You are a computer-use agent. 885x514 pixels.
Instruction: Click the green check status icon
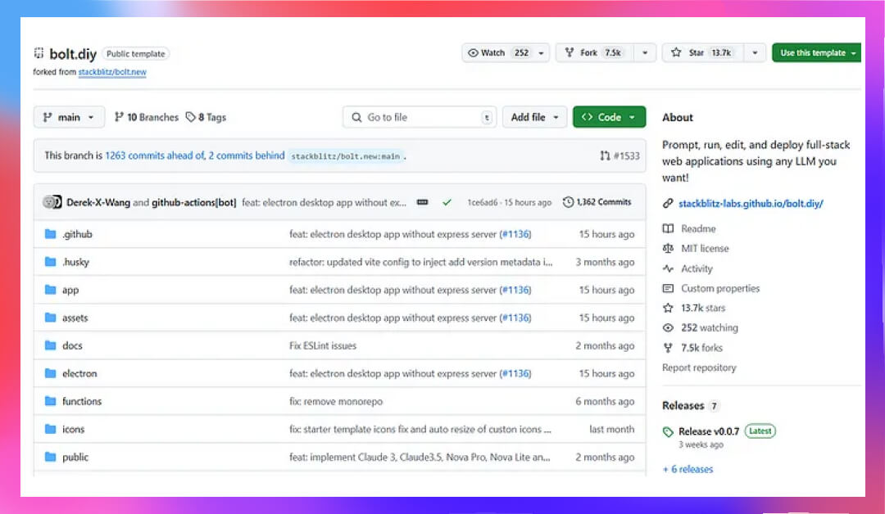[x=447, y=202]
